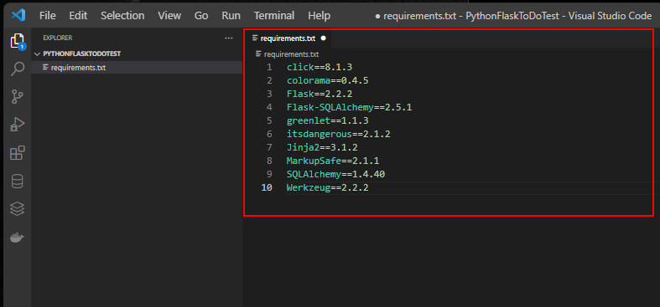Open Explorer more actions ellipsis
The width and height of the screenshot is (660, 307).
click(x=229, y=38)
